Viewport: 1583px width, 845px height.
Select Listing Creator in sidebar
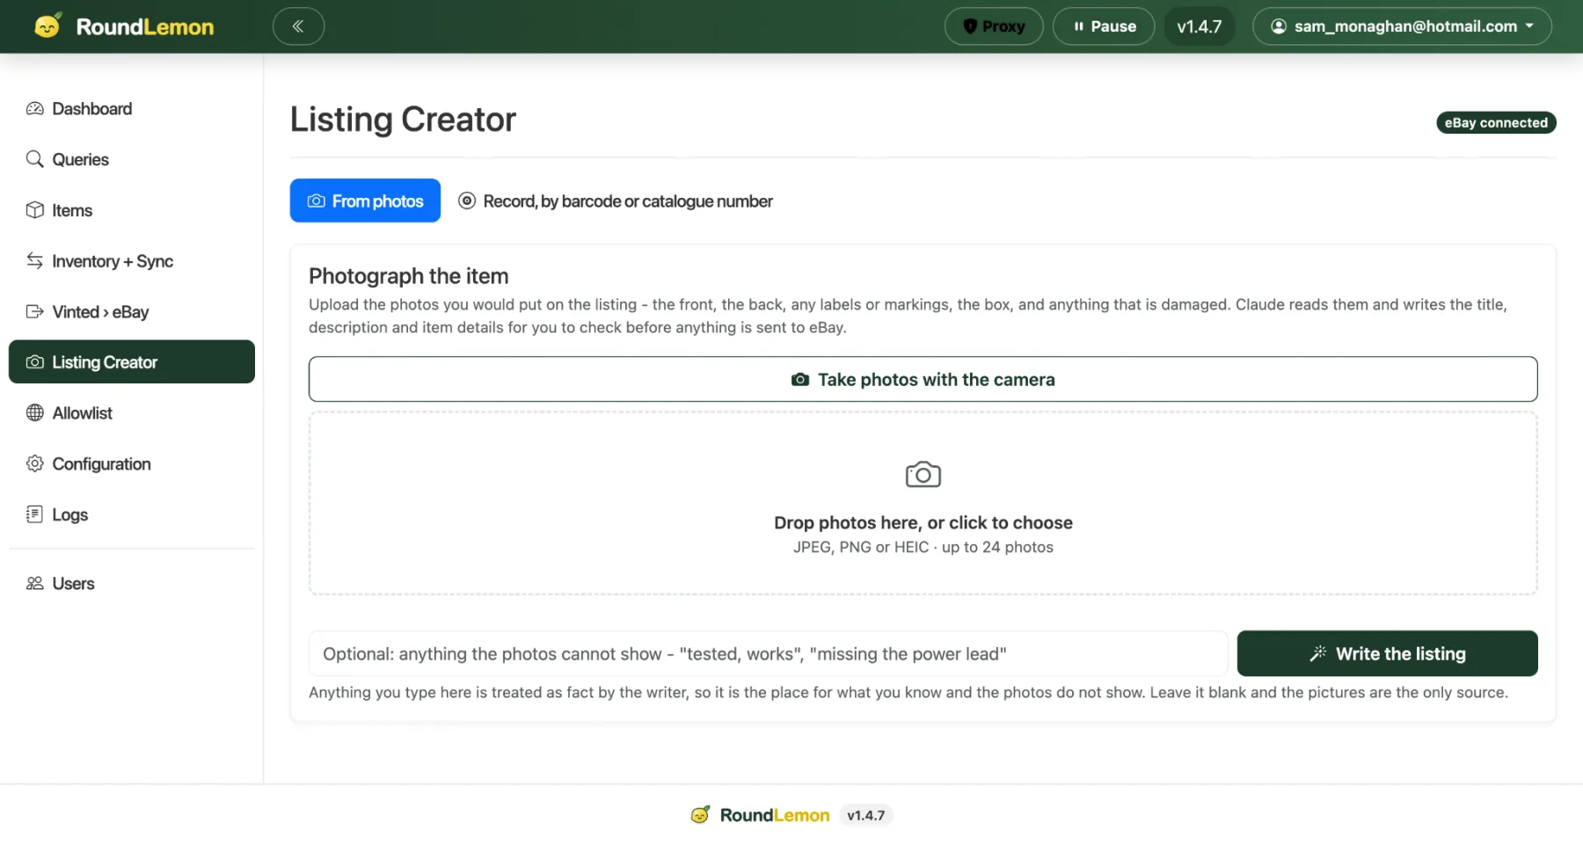[132, 362]
